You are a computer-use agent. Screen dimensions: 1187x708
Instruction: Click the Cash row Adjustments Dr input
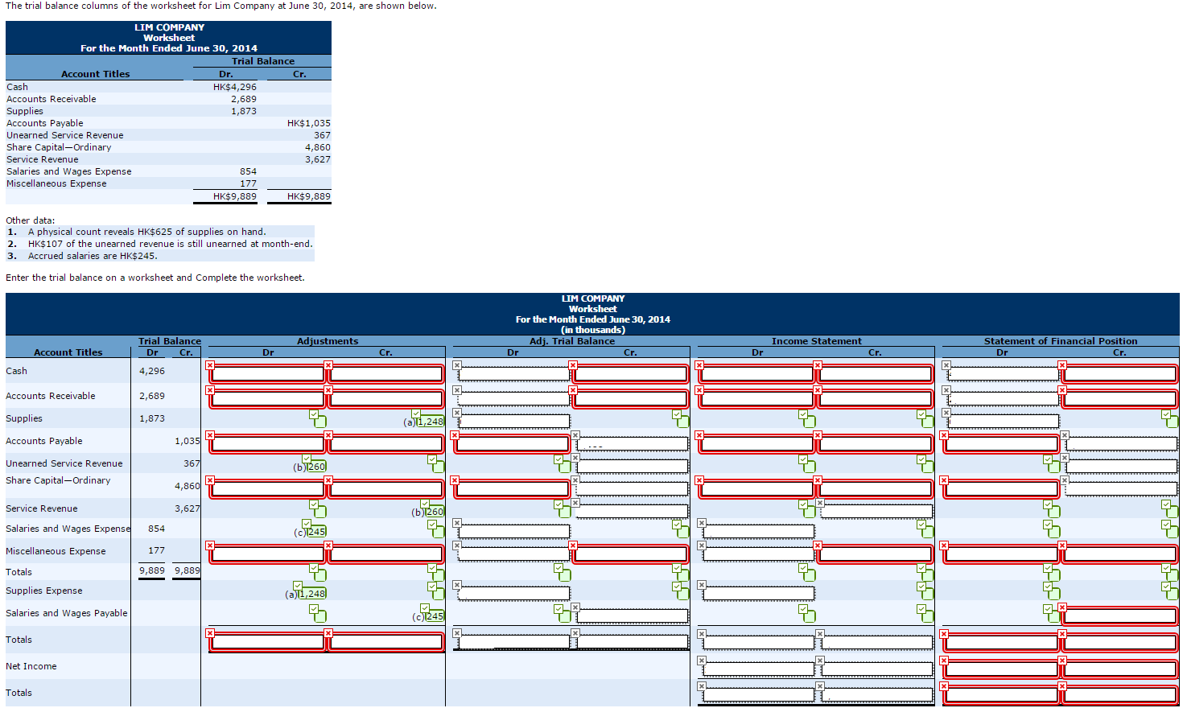pyautogui.click(x=268, y=373)
